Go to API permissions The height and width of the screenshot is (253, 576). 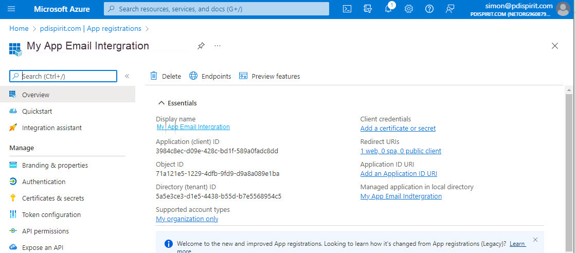point(45,231)
